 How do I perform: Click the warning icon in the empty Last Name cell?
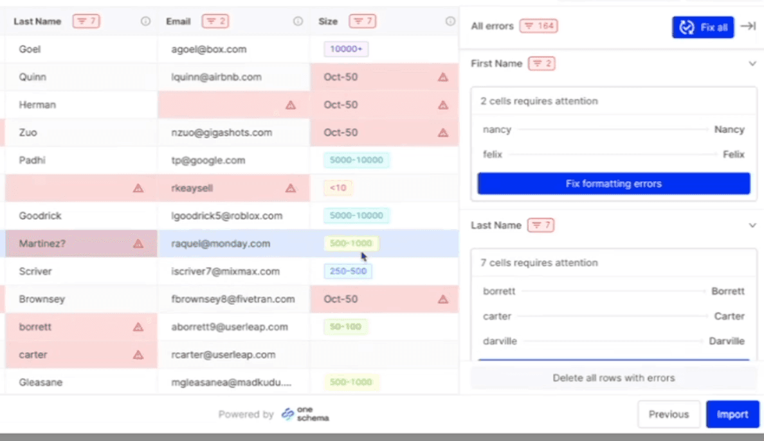coord(138,188)
